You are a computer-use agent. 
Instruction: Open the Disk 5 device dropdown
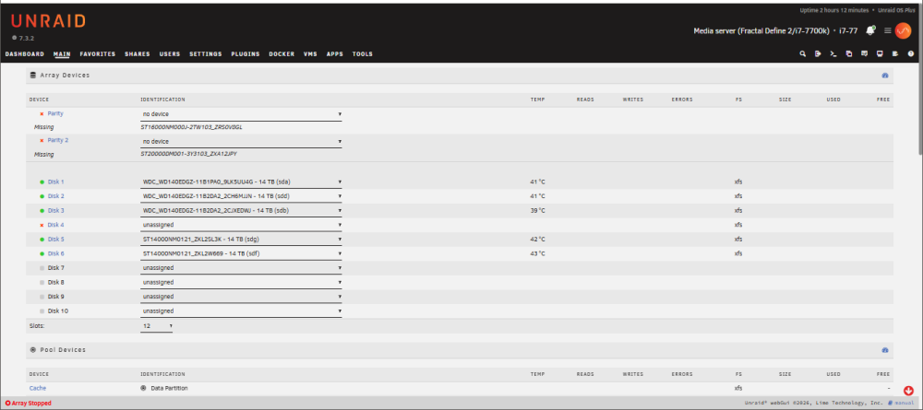coord(241,239)
